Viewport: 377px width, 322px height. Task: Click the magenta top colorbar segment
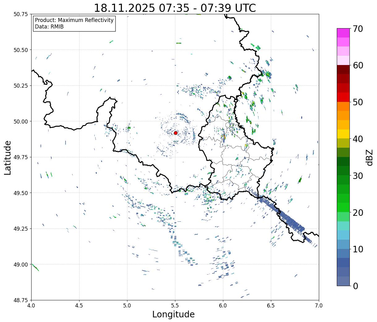[343, 33]
